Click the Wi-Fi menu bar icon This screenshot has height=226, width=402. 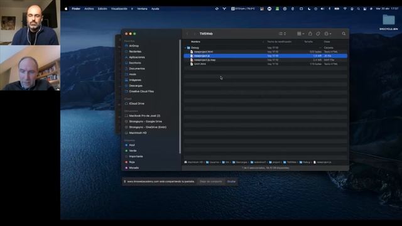(345, 9)
